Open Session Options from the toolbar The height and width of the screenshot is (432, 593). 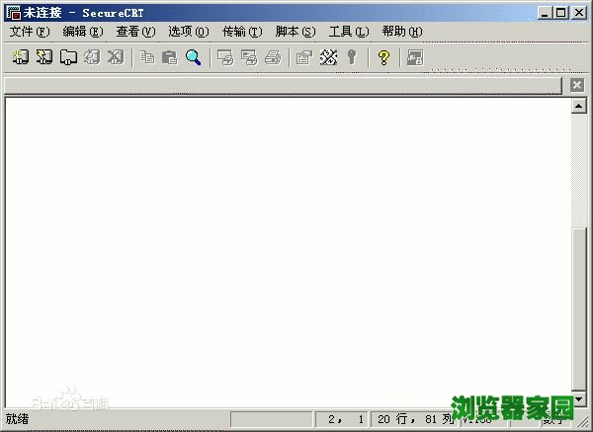pos(304,57)
